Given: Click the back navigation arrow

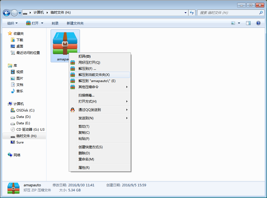Looking at the screenshot, I should pos(7,13).
